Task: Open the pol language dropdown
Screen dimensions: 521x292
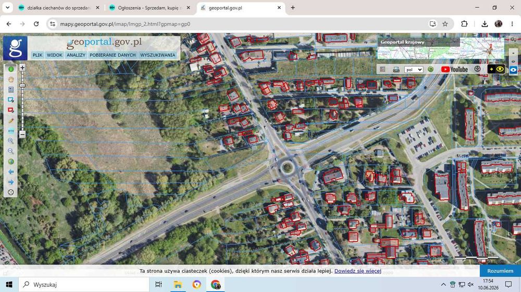Action: 414,70
